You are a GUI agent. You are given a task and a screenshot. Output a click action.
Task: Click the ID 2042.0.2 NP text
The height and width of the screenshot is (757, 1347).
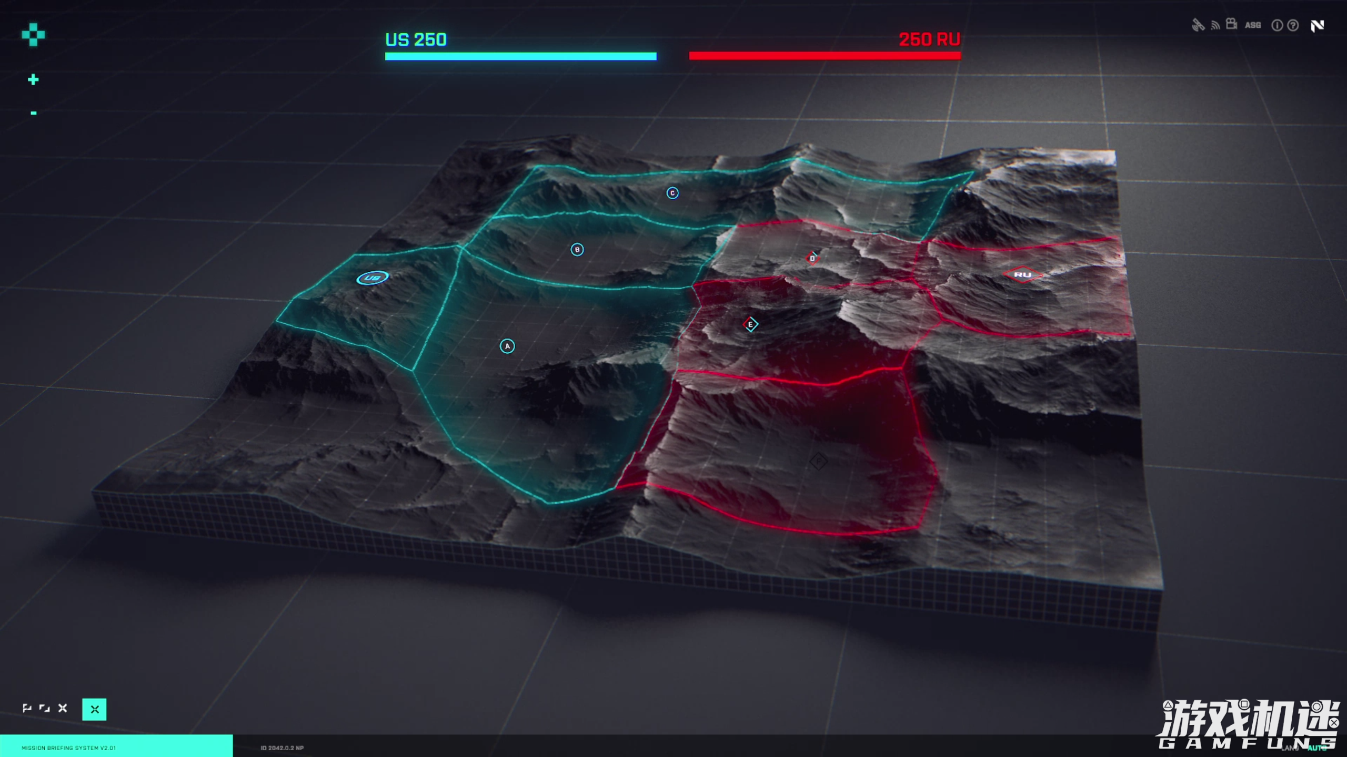(282, 748)
